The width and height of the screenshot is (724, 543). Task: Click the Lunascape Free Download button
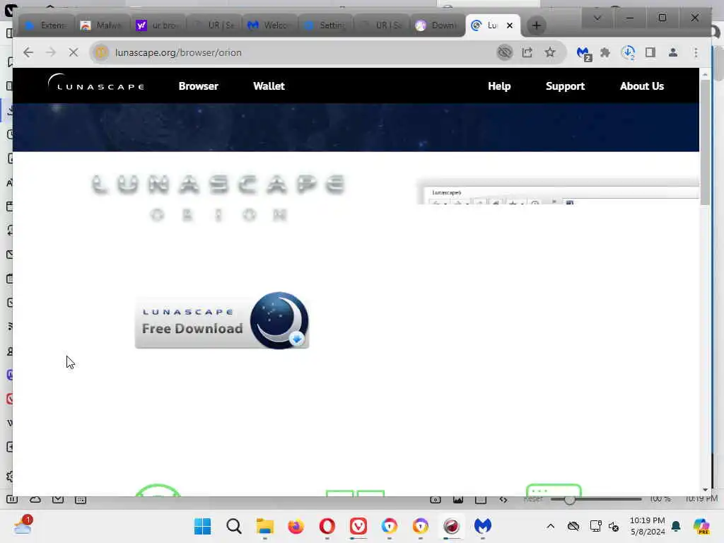222,322
